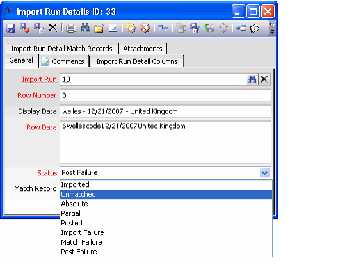
Task: Open linked Import Run value 10
Action: click(67, 79)
